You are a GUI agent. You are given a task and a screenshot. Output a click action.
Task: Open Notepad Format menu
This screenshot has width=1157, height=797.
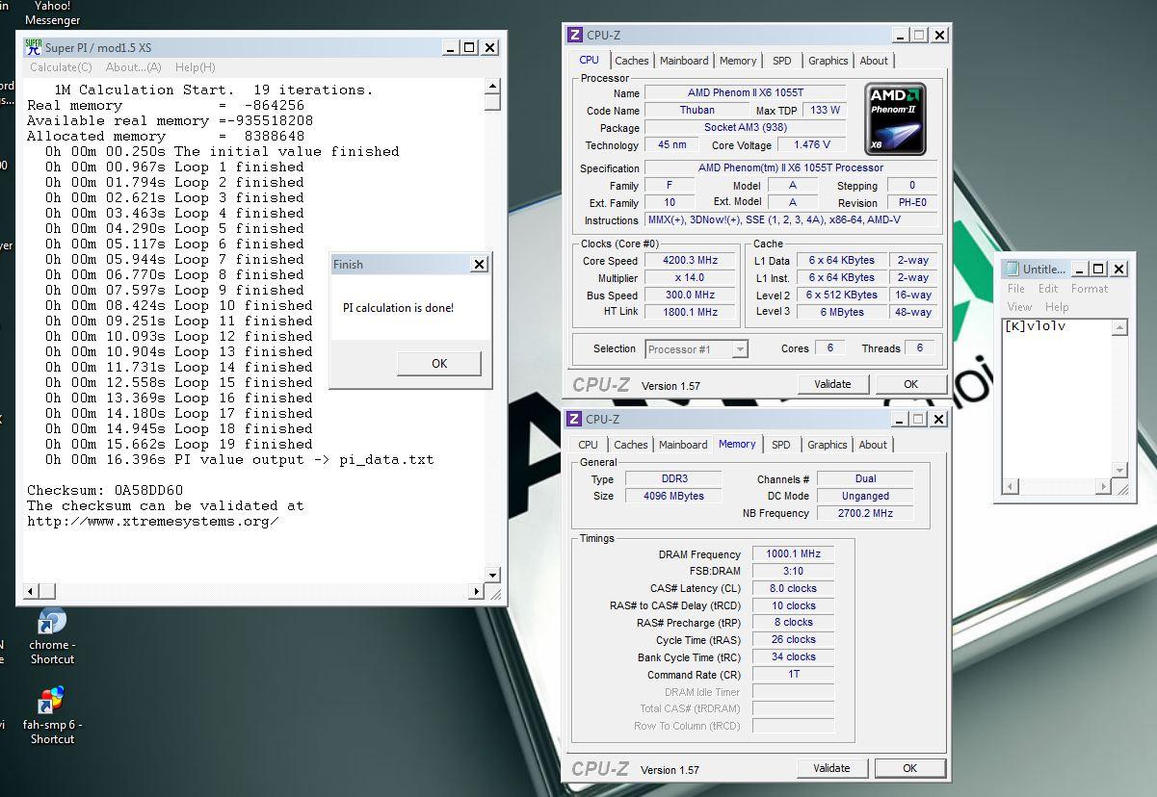pos(1090,288)
